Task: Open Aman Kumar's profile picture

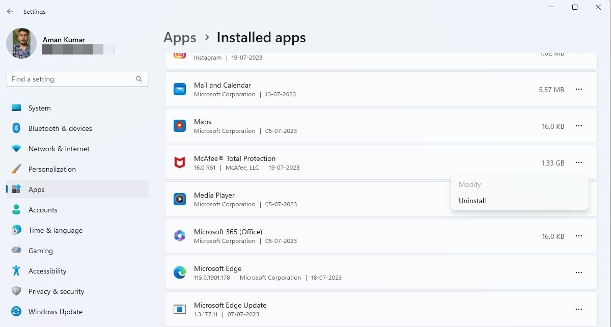Action: (21, 43)
